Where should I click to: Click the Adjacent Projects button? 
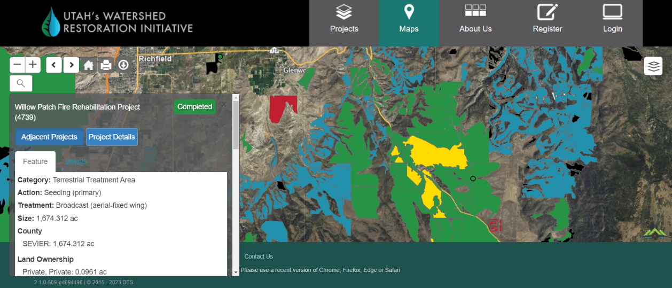pos(49,137)
